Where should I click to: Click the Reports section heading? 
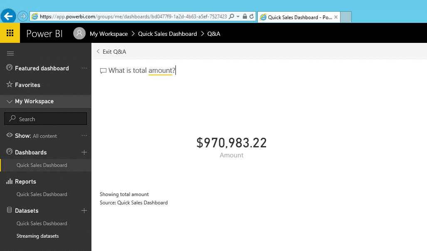[x=26, y=181]
